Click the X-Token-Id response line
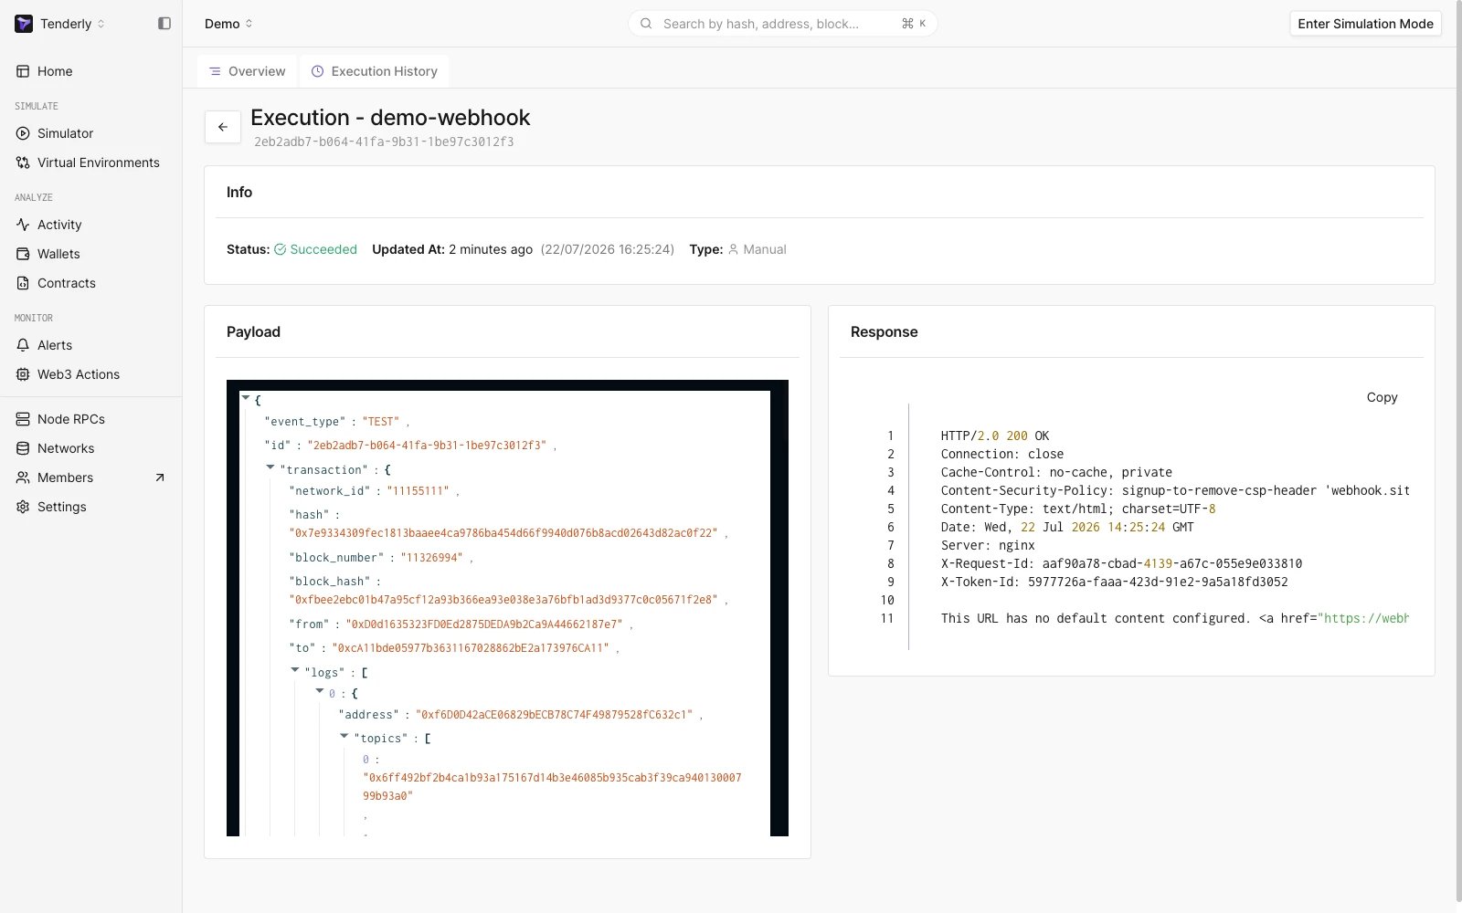Viewport: 1462px width, 913px height. point(1114,582)
